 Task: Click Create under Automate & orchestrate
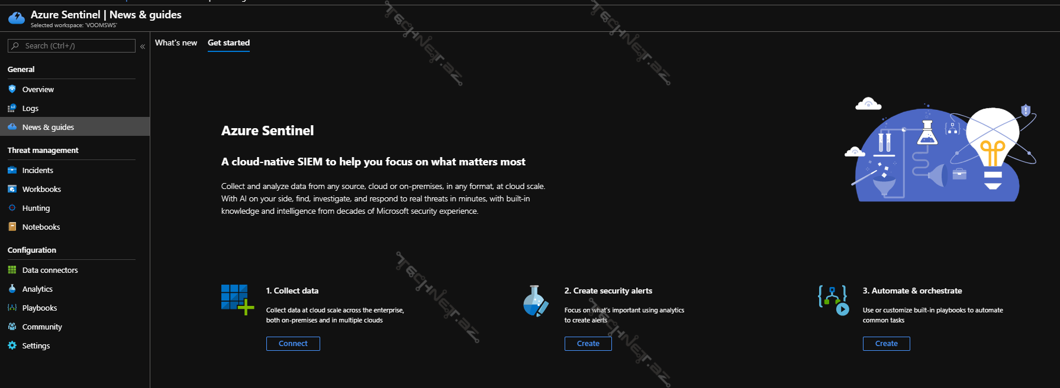(886, 344)
